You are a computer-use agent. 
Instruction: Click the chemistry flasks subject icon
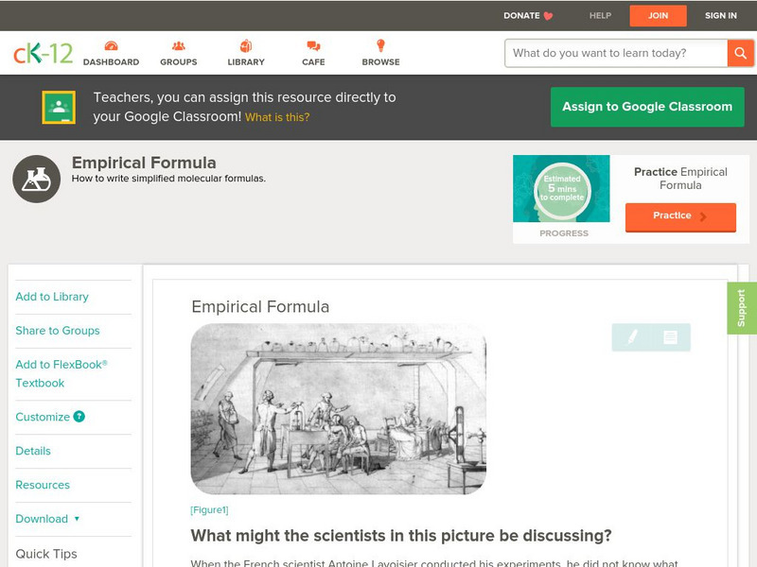click(37, 179)
